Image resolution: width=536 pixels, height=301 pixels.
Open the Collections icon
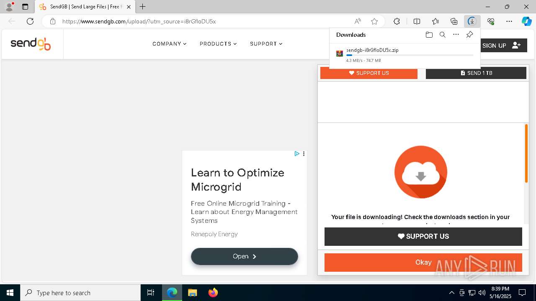coord(454,21)
